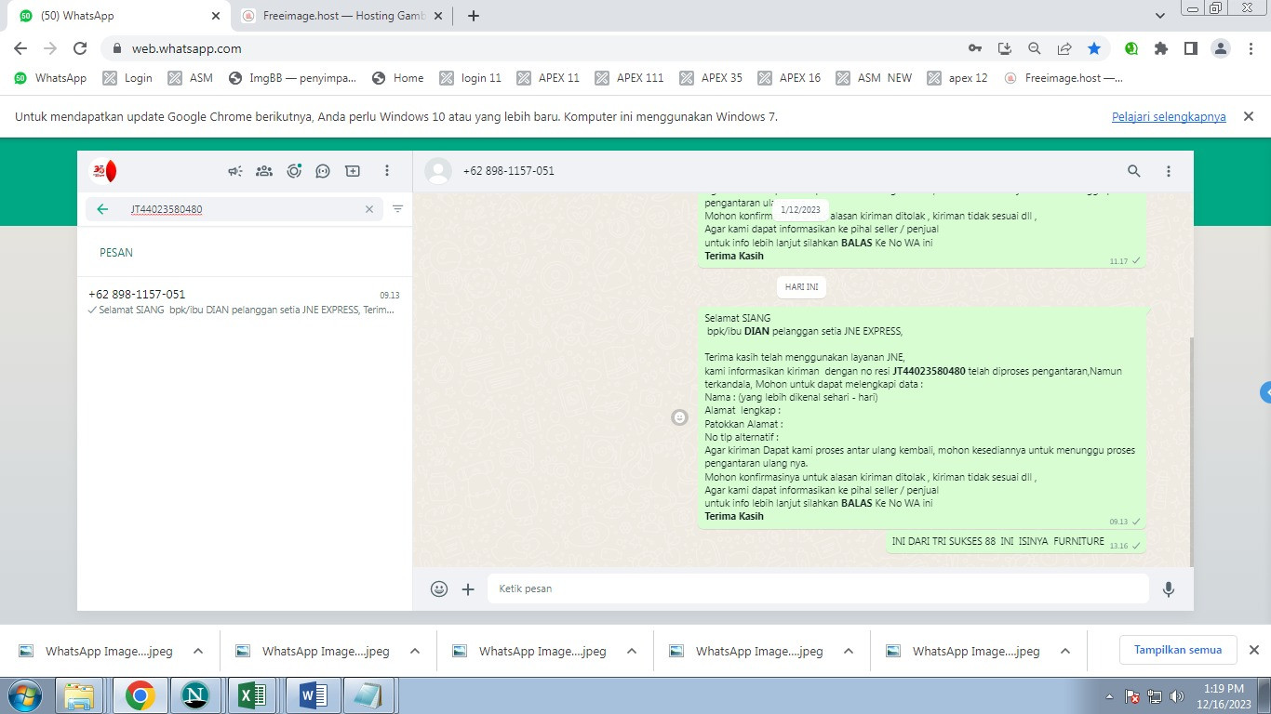Open saved password key icon
The height and width of the screenshot is (714, 1271).
(x=974, y=48)
